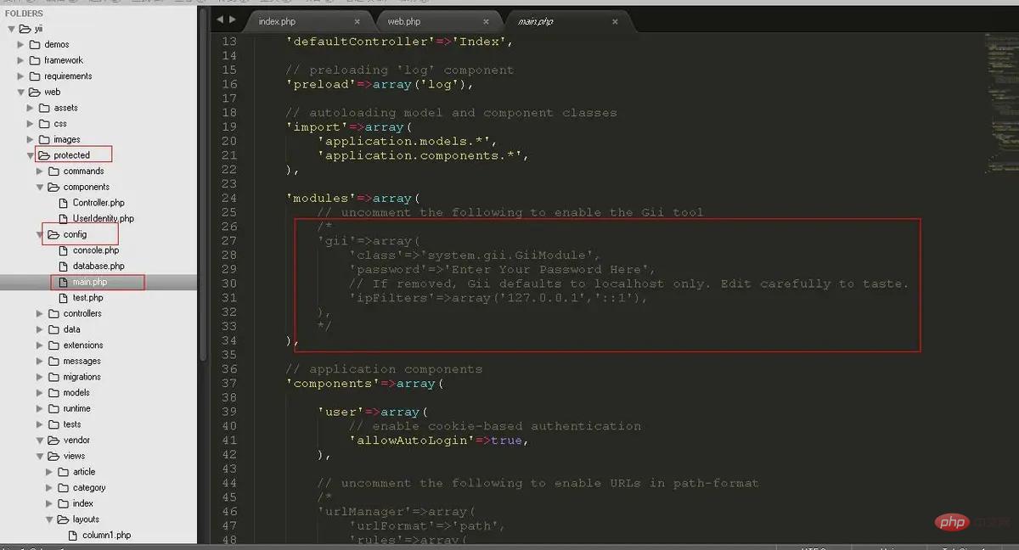Click the main.php file icon in the sidebar
Image resolution: width=1019 pixels, height=550 pixels.
[64, 282]
